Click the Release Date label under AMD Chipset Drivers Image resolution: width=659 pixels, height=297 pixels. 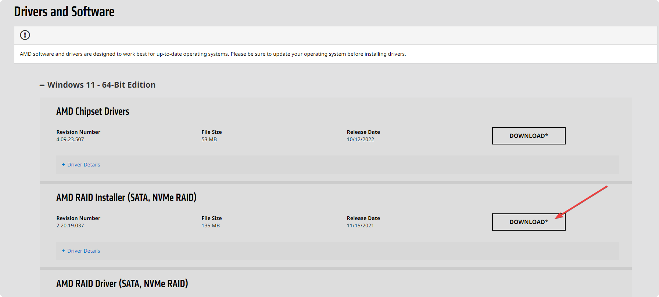[363, 132]
